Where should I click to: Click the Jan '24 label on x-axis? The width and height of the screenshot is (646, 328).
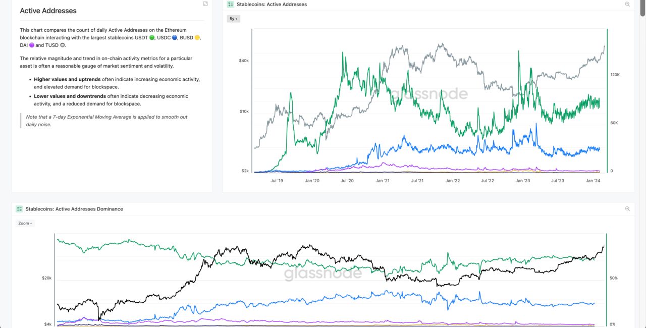click(593, 180)
